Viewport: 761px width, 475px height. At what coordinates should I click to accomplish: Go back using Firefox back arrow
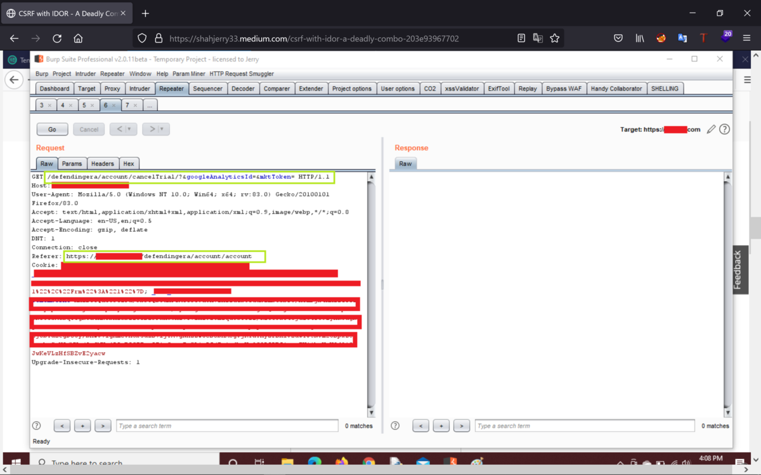point(14,38)
